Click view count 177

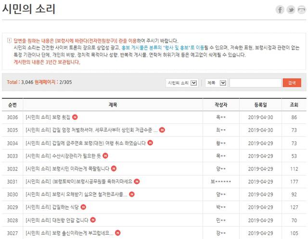294,181
